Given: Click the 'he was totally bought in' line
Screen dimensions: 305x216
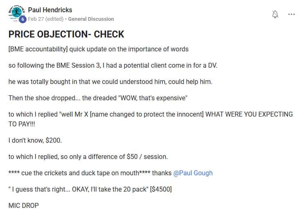Looking at the screenshot, I should [110, 82].
